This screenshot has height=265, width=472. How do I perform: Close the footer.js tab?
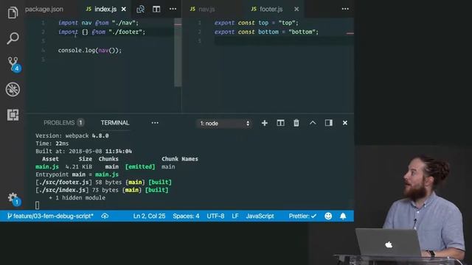pos(296,10)
